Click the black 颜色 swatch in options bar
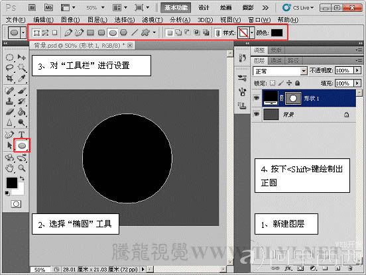 276,32
